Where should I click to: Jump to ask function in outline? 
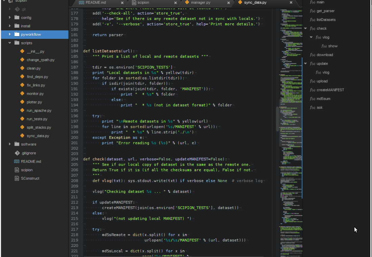(x=320, y=108)
